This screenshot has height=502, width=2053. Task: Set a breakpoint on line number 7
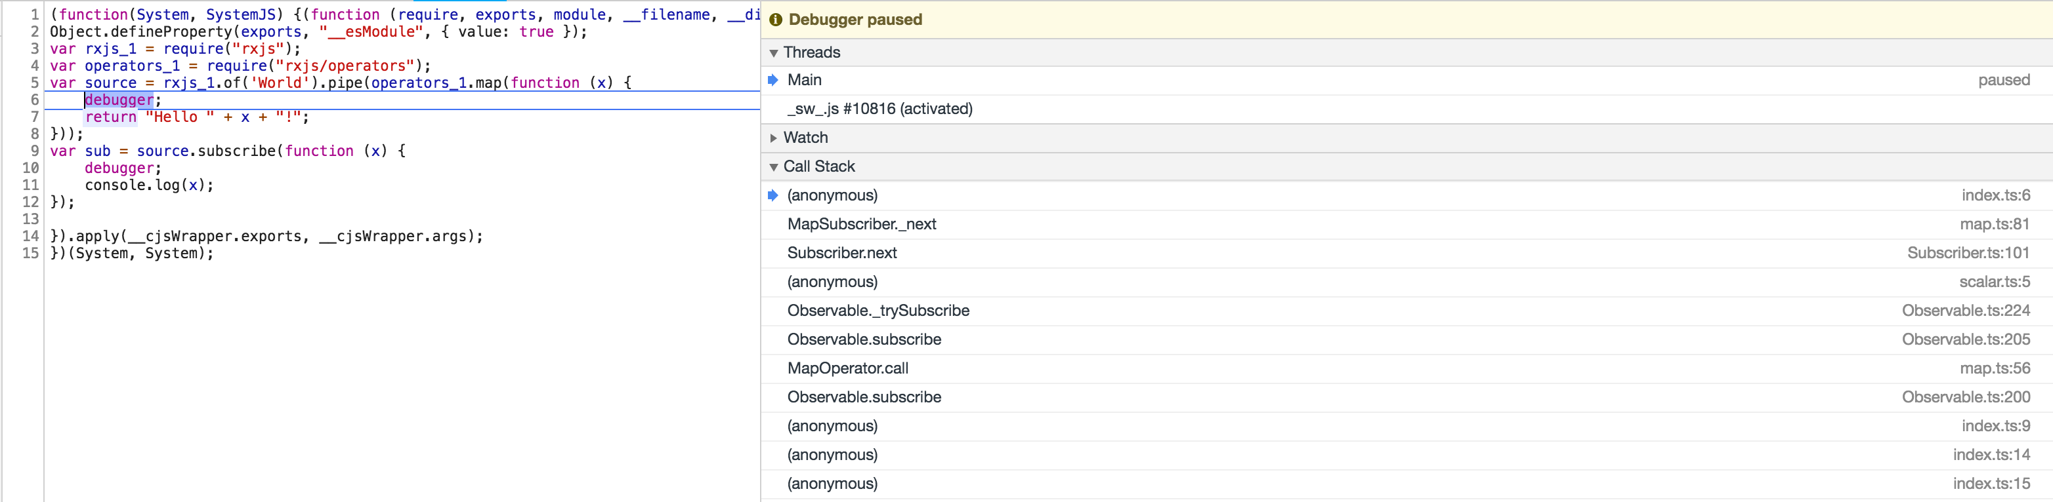pyautogui.click(x=34, y=117)
